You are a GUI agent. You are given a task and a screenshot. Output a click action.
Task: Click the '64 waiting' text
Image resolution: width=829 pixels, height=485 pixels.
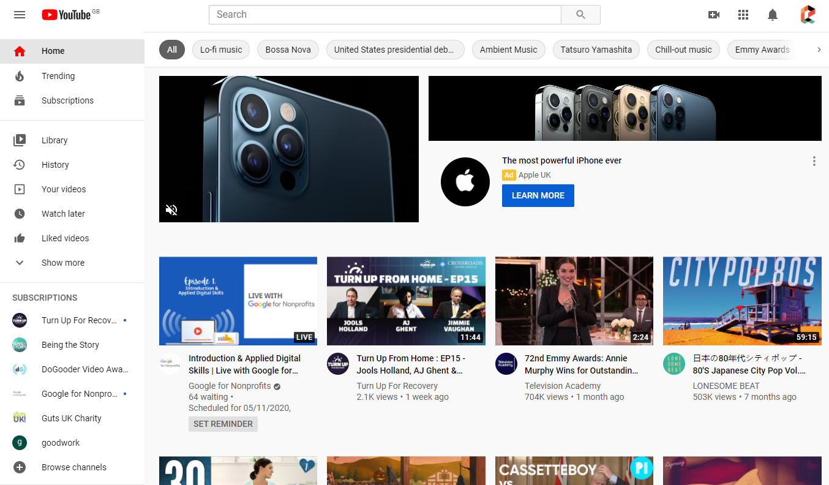208,397
